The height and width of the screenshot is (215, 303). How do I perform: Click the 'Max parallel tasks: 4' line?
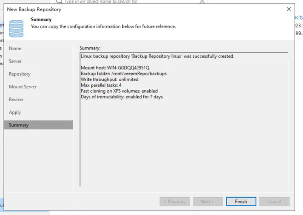coord(101,85)
